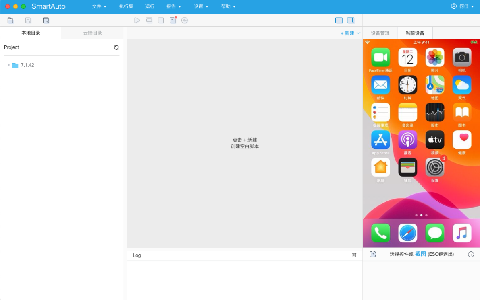Tap the Phone app in dock
This screenshot has width=480, height=300.
pyautogui.click(x=380, y=233)
